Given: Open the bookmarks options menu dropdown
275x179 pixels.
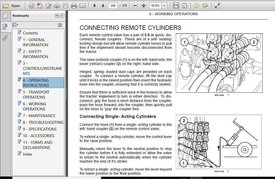Looking at the screenshot, I should point(15,25).
